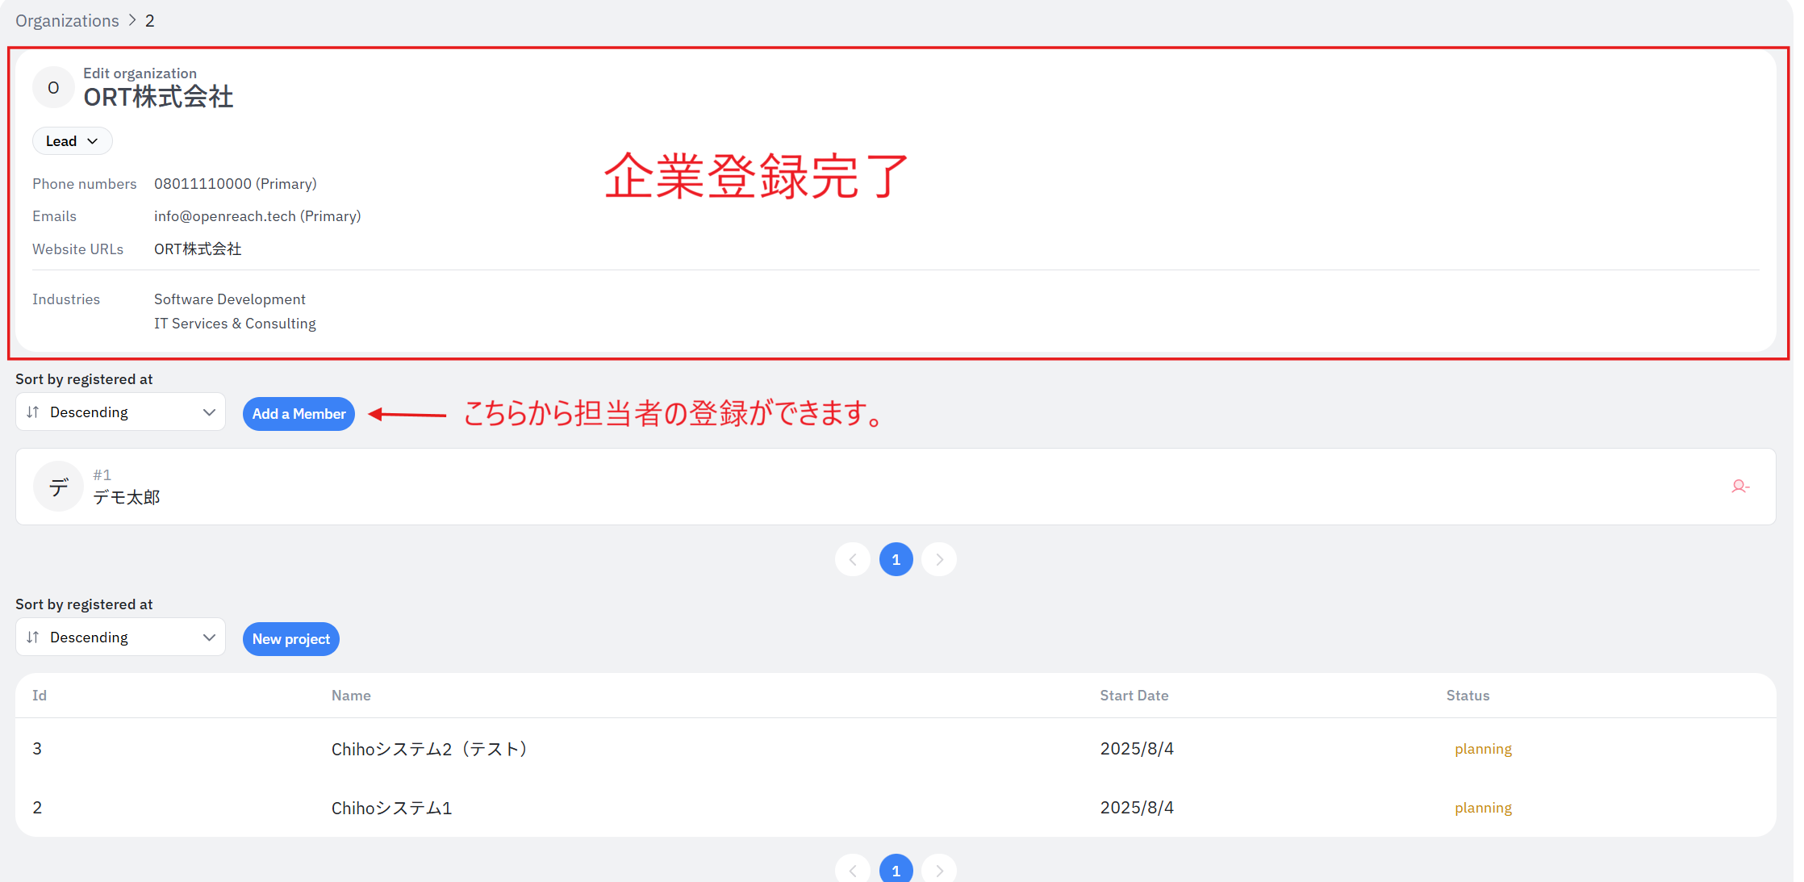Screen dimensions: 1804x882
Task: Click the O organization avatar
Action: pos(53,88)
